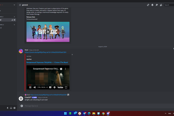Screen dimensions: 174x116
Task: Pause the YouTube video
Action: coord(30,87)
